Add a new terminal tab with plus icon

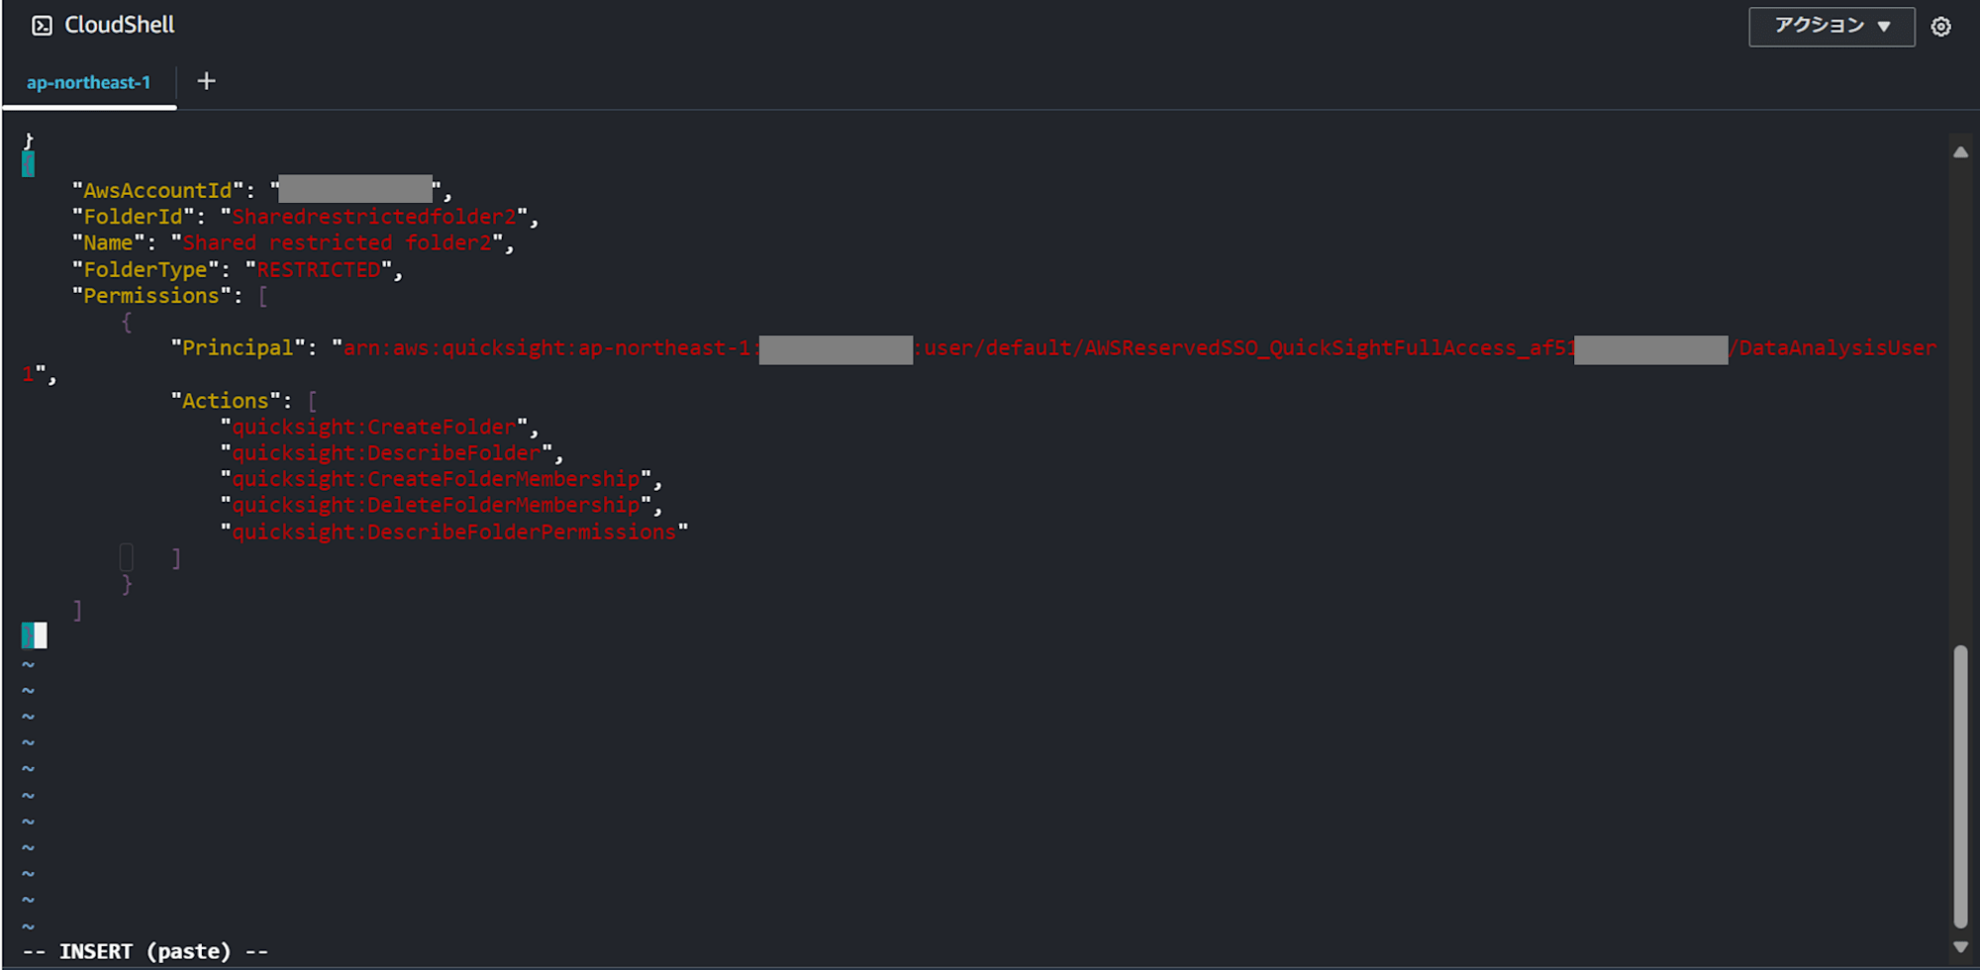coord(206,81)
